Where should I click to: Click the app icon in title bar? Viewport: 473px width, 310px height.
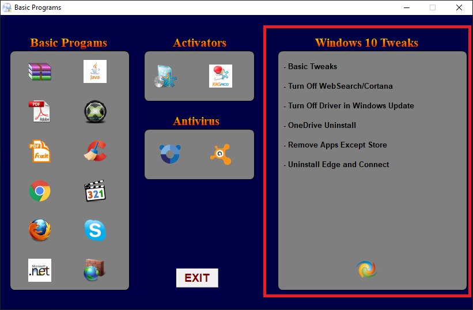(x=7, y=7)
